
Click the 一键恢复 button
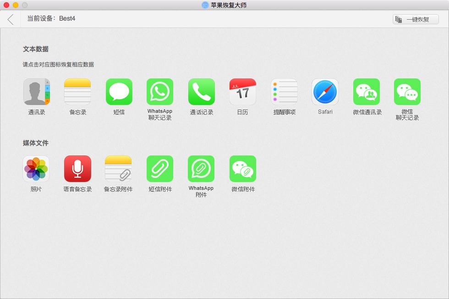point(415,20)
